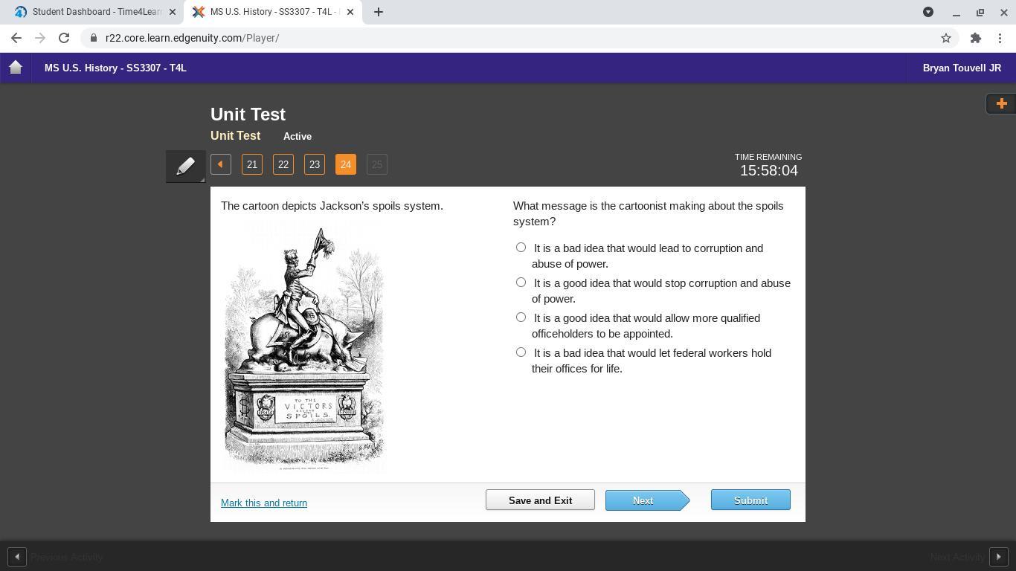Click the Previous Activity arrow button
This screenshot has height=571, width=1016.
[17, 557]
